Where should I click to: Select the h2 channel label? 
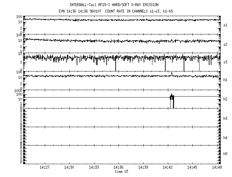coord(226,99)
